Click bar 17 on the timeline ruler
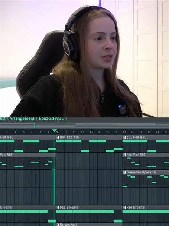Screen dimensions: 169x226 [x=124, y=132]
